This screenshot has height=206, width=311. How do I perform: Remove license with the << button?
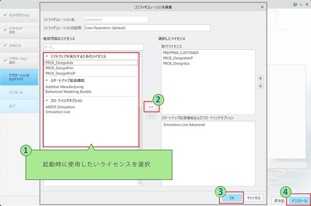pyautogui.click(x=151, y=116)
